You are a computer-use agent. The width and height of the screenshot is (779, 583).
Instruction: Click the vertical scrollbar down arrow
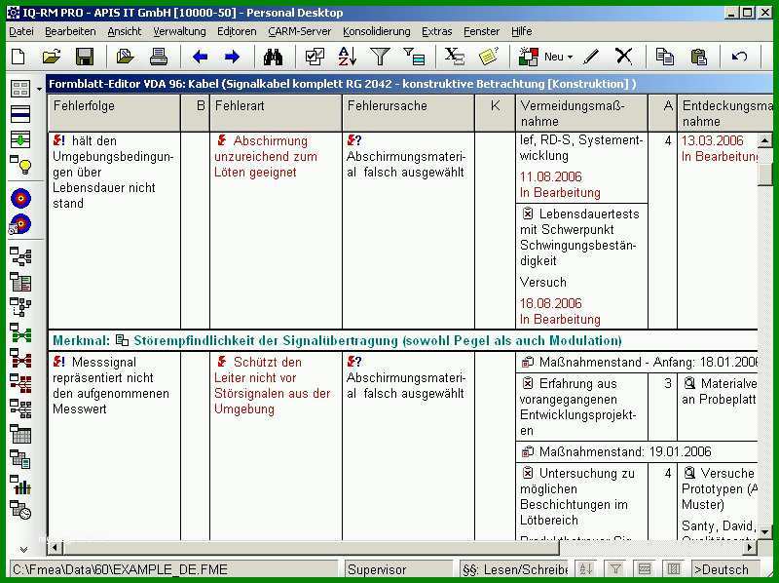click(764, 532)
